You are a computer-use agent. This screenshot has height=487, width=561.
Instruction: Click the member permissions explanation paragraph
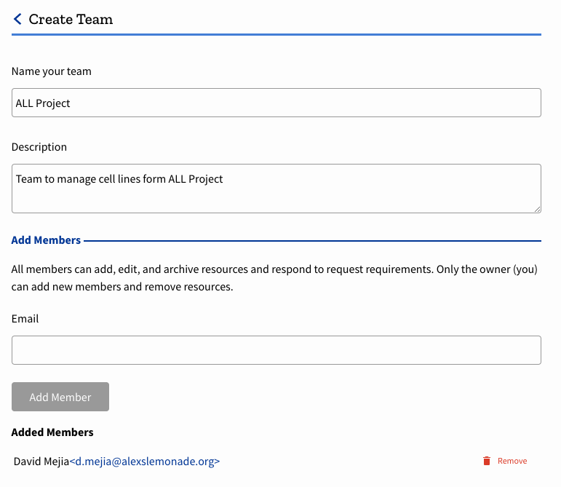click(x=274, y=278)
